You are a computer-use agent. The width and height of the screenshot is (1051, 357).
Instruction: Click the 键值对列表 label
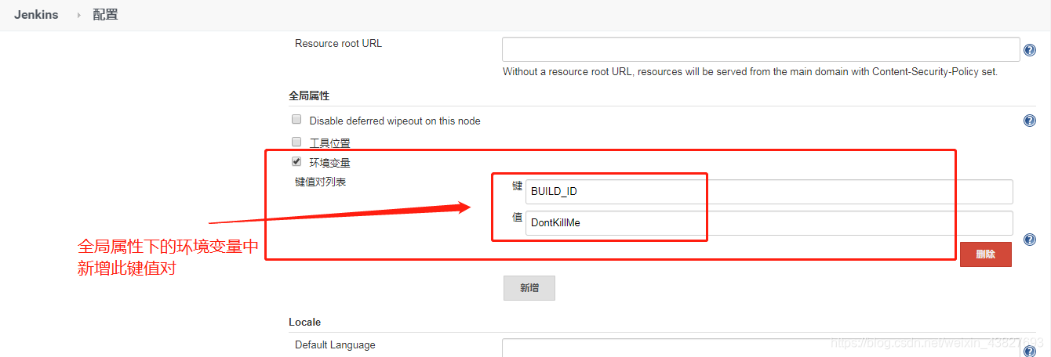(x=321, y=182)
